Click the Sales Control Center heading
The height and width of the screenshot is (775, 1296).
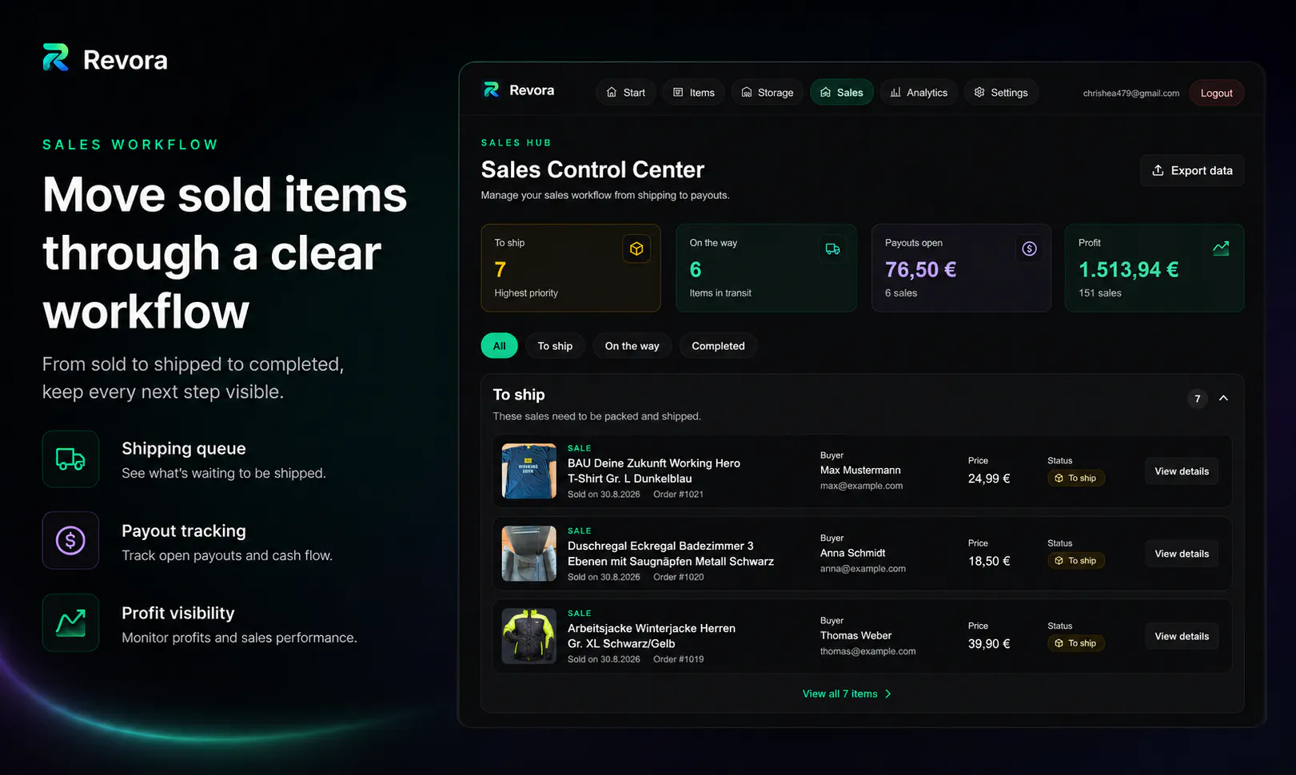pyautogui.click(x=592, y=169)
